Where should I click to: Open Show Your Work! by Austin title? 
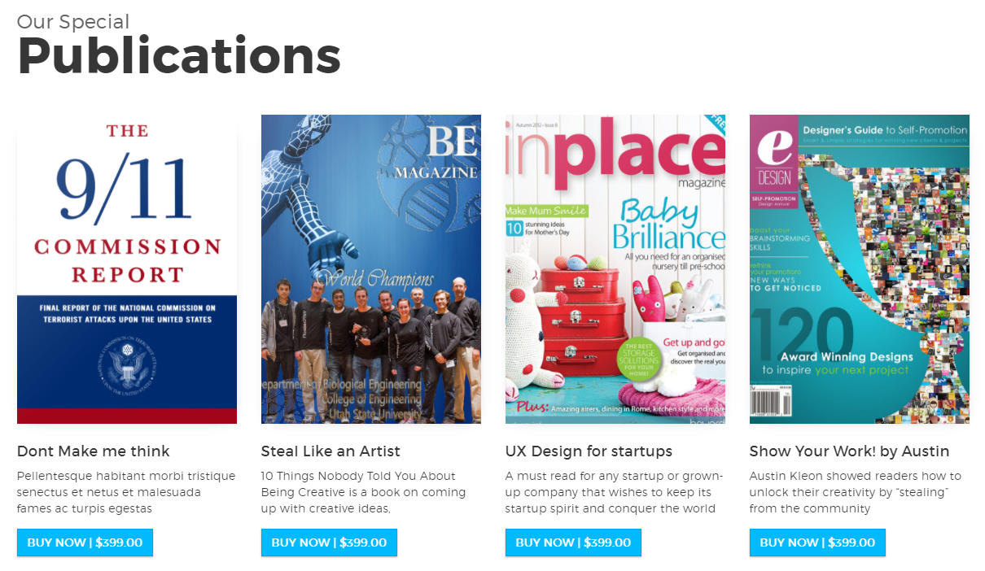coord(850,451)
